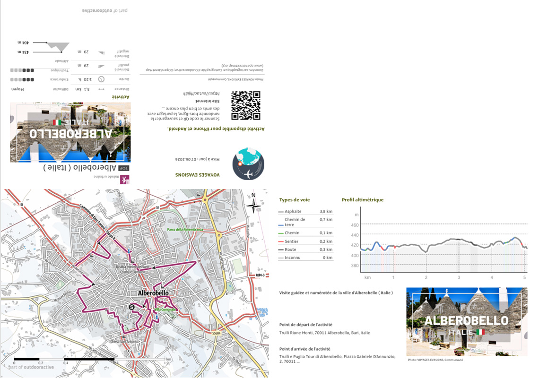Viewport: 539px width, 378px height.
Task: Click the purple urban walk activity icon
Action: (124, 180)
